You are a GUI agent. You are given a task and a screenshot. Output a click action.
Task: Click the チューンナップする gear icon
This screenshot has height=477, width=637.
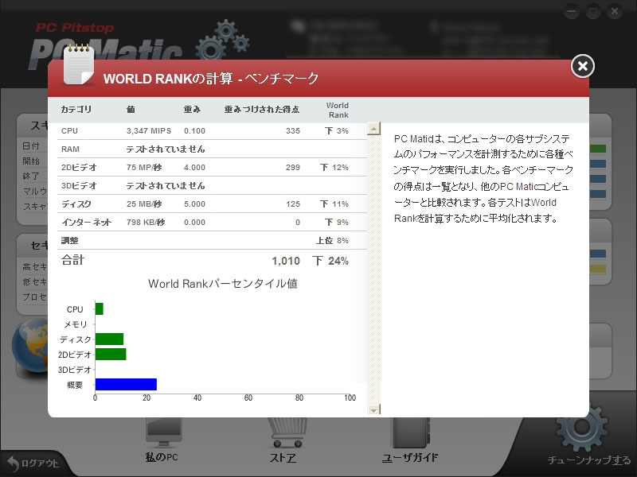pyautogui.click(x=582, y=429)
